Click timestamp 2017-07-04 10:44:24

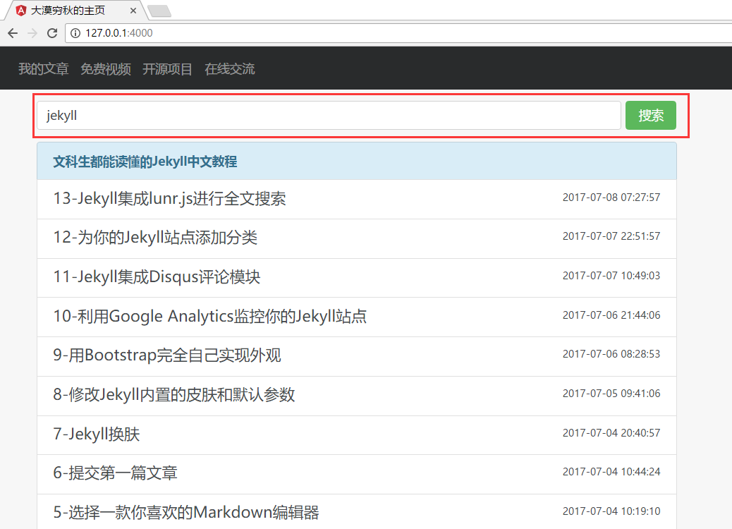(x=611, y=472)
